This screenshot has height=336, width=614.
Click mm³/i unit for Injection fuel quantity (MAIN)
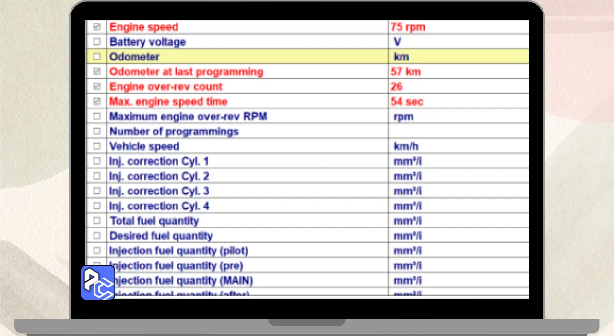tap(408, 280)
